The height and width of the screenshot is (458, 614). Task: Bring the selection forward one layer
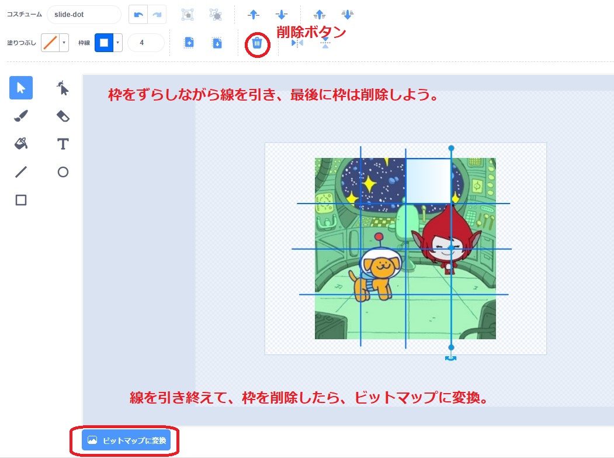(x=254, y=15)
